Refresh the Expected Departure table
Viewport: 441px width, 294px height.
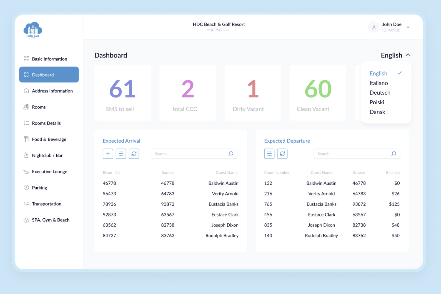coord(282,154)
